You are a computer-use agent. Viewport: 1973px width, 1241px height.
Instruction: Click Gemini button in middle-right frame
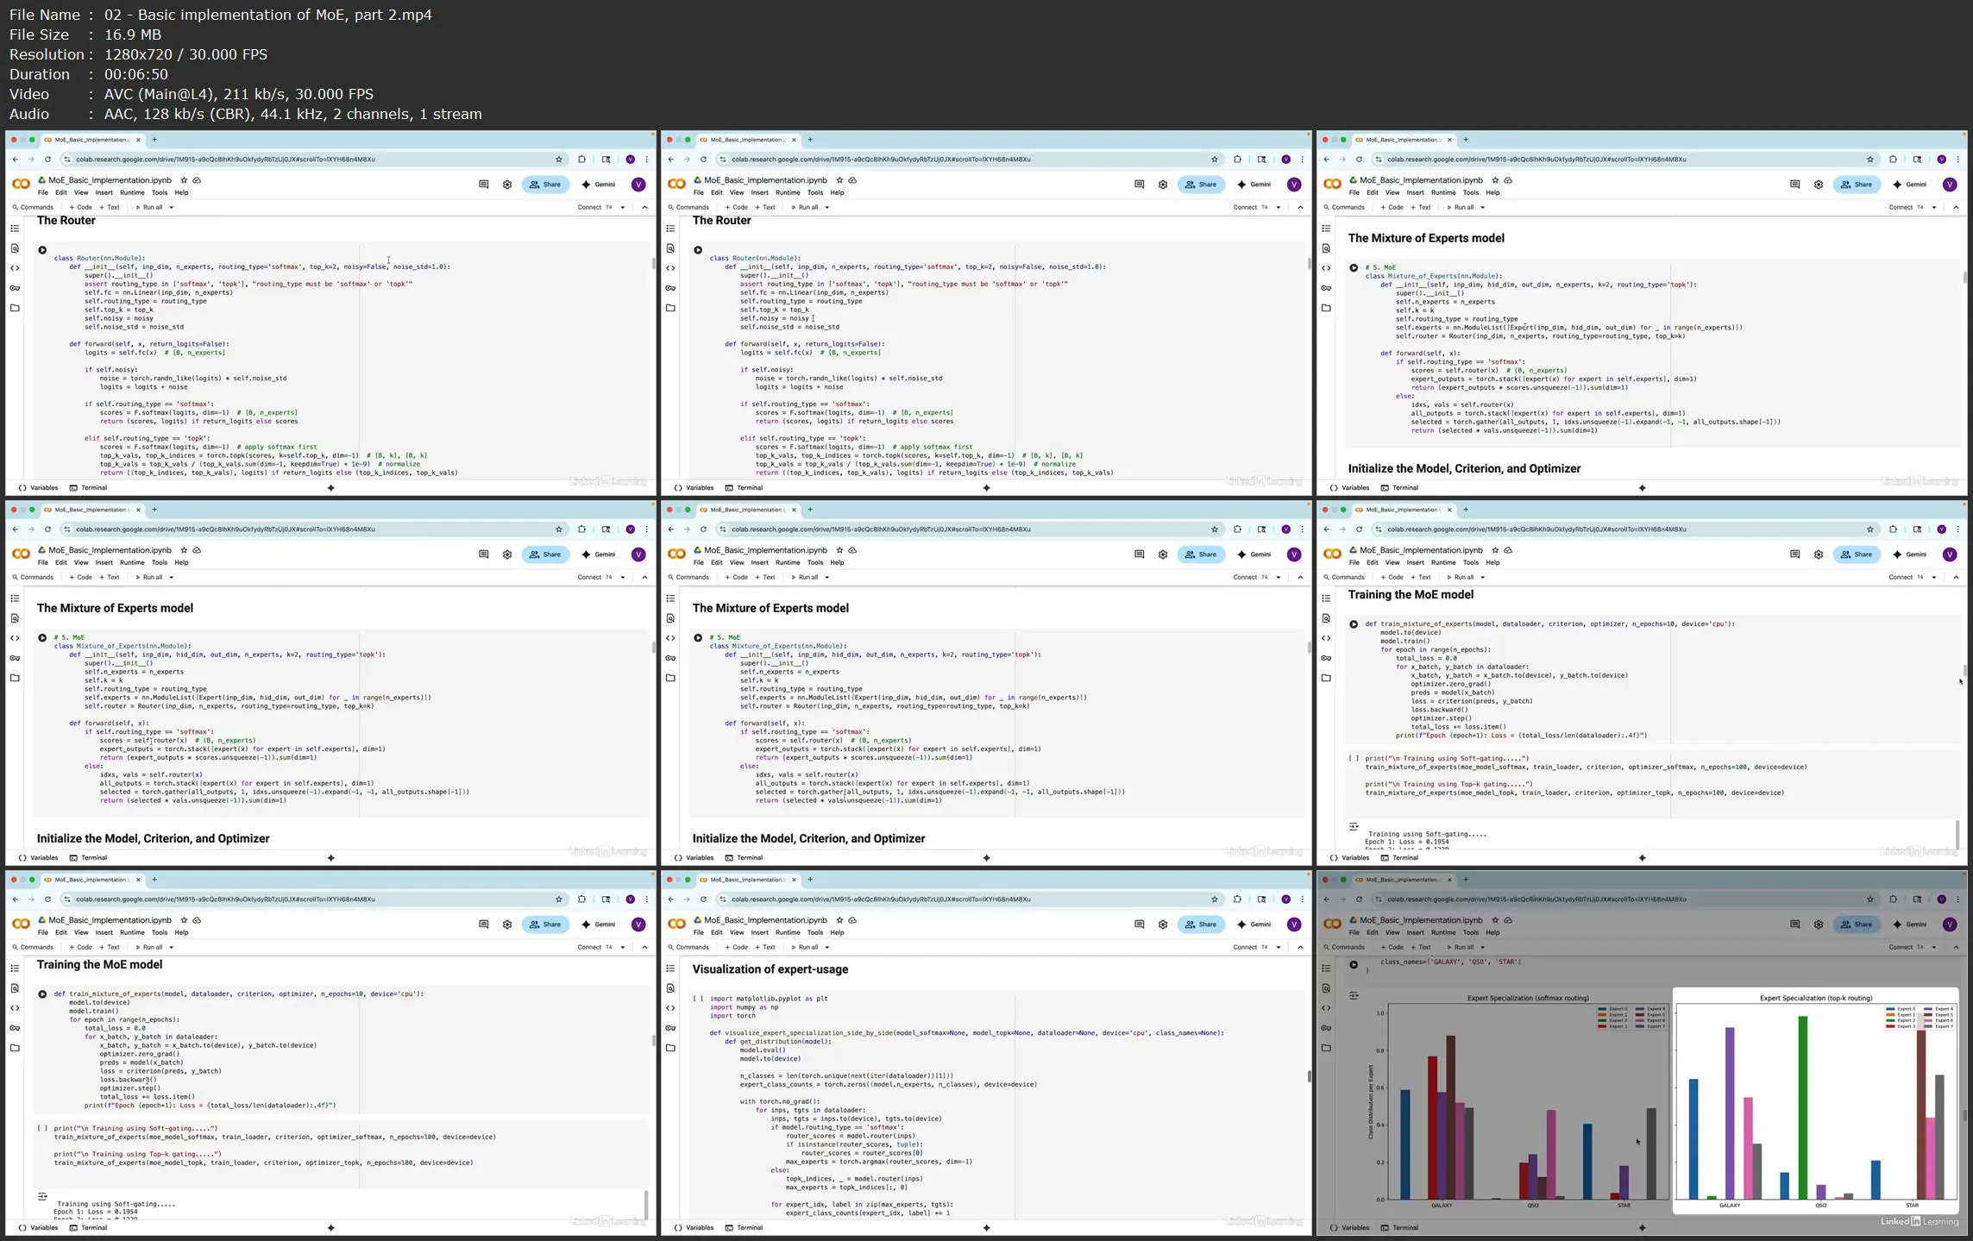[x=1909, y=555]
